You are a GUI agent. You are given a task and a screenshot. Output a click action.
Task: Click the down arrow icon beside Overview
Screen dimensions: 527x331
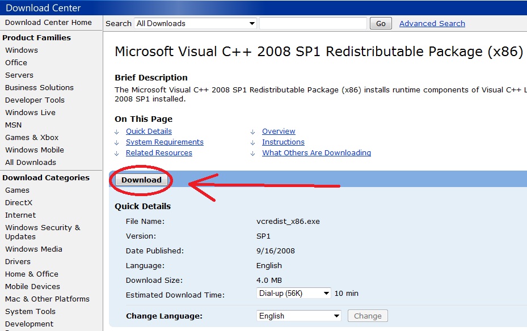pyautogui.click(x=253, y=131)
